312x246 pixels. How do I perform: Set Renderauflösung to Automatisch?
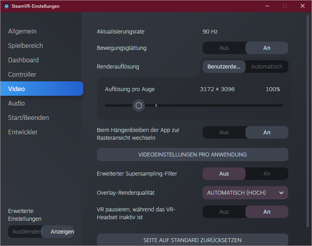[267, 67]
